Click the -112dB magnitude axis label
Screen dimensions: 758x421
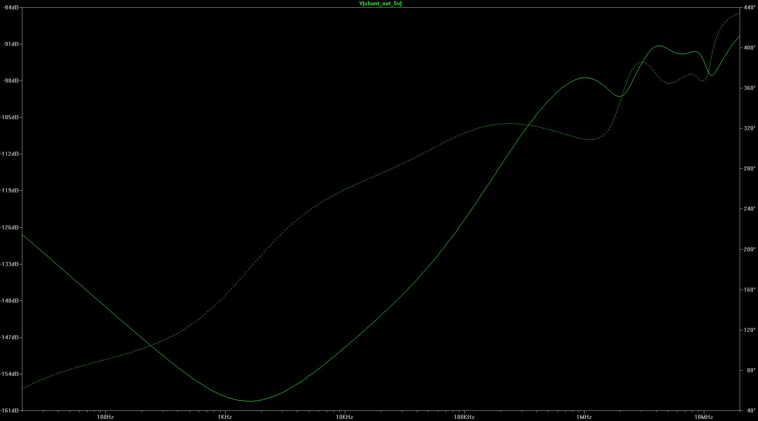(x=9, y=154)
